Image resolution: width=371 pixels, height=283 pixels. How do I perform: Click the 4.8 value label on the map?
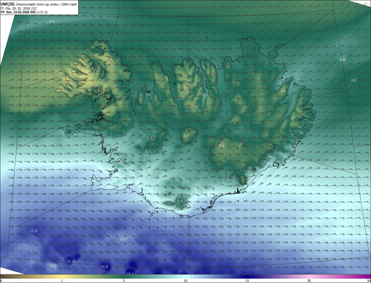click(354, 80)
